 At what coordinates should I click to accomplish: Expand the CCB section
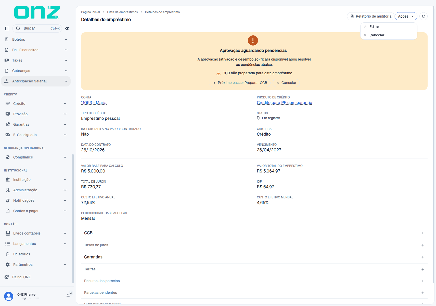point(254,233)
